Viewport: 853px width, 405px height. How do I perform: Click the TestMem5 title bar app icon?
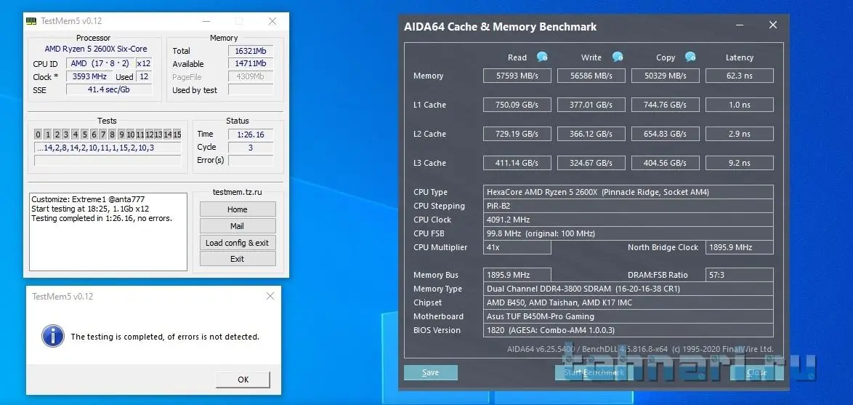(x=32, y=21)
